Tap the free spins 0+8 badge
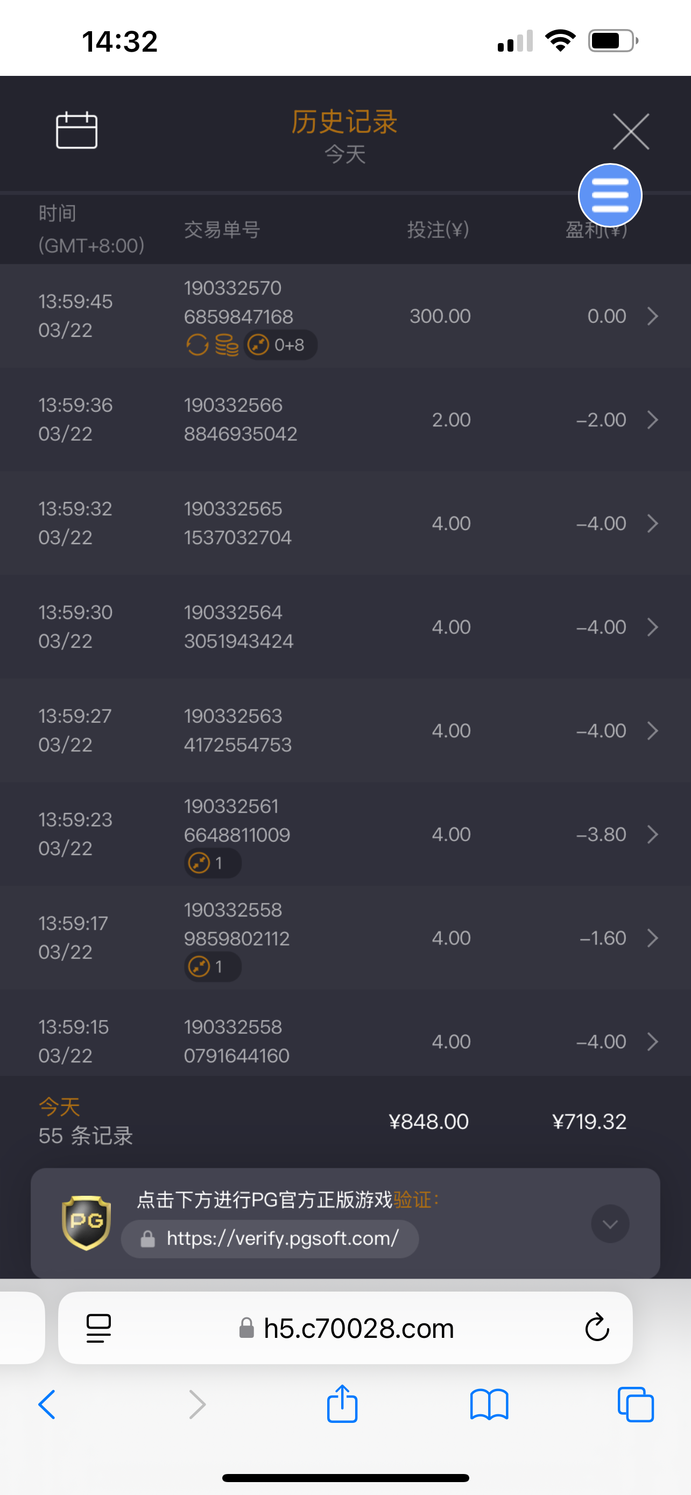The image size is (691, 1495). coord(280,345)
